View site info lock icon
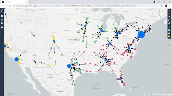The height and width of the screenshot is (96, 172). click(14, 6)
